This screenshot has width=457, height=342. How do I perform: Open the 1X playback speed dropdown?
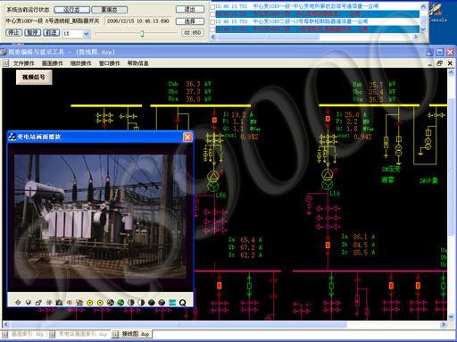click(87, 34)
